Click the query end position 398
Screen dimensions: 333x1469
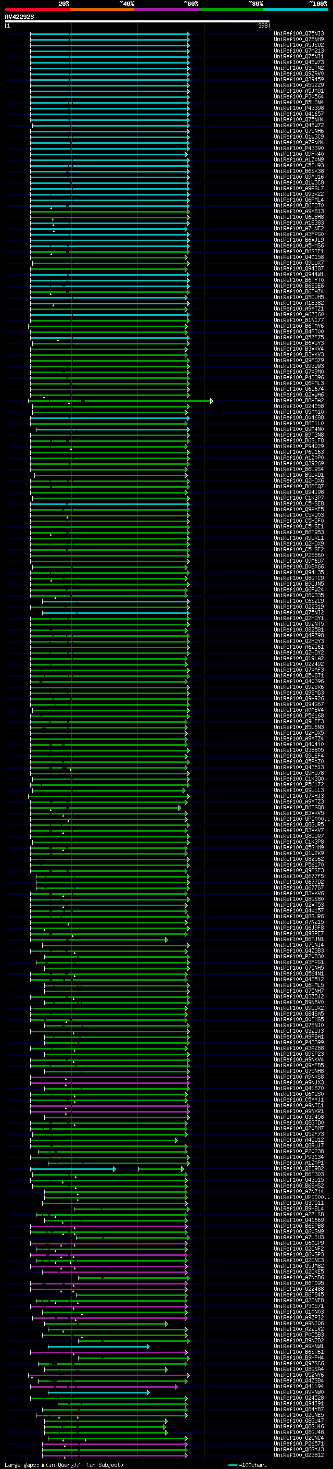tap(263, 26)
